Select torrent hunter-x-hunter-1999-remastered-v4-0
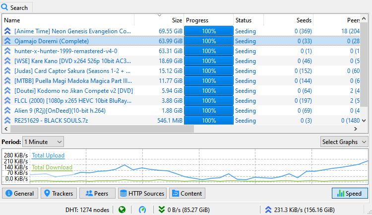Viewport: 372px width, 215px height. tap(65, 51)
